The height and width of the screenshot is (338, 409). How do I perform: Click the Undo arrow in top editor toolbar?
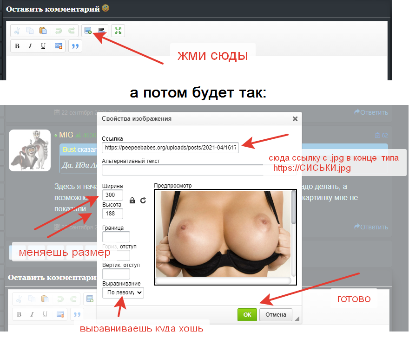tap(59, 31)
